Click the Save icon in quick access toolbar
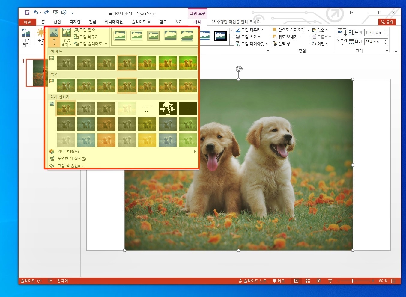The image size is (406, 297). (x=27, y=13)
